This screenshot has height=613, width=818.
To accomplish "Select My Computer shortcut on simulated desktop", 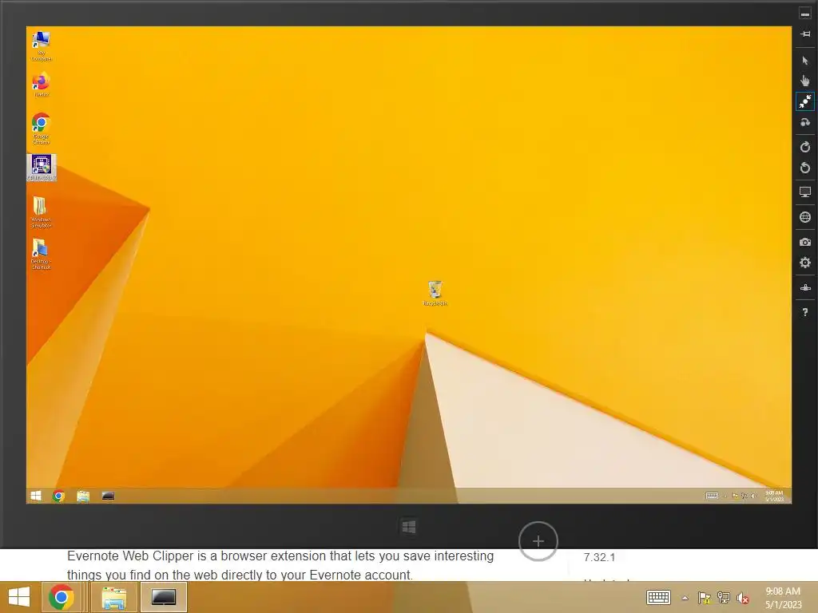I will pos(42,45).
